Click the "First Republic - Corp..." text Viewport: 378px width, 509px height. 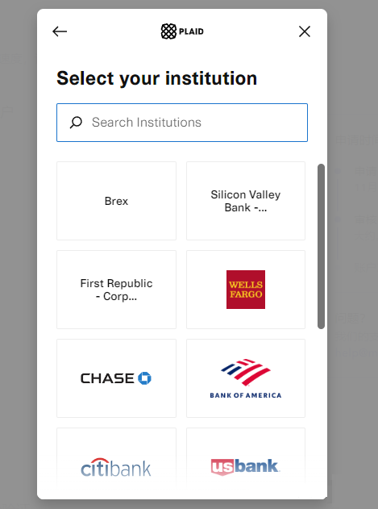click(117, 290)
